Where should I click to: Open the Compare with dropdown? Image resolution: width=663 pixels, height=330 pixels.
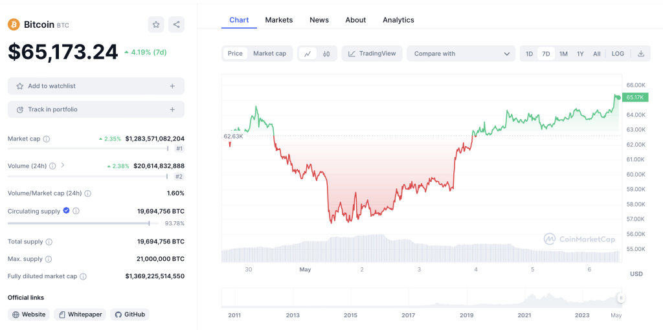point(461,54)
